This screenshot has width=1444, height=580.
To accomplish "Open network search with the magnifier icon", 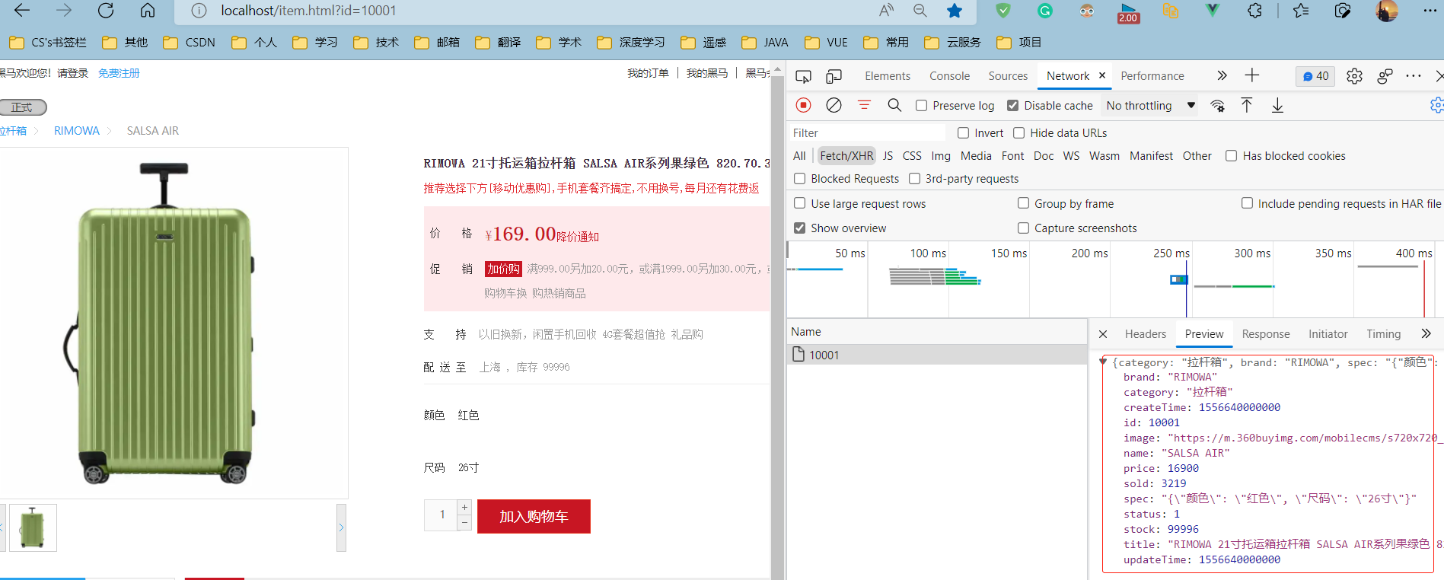I will pos(894,105).
